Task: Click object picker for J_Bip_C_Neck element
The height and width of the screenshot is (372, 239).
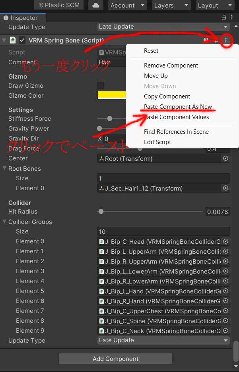Action: 225,331
